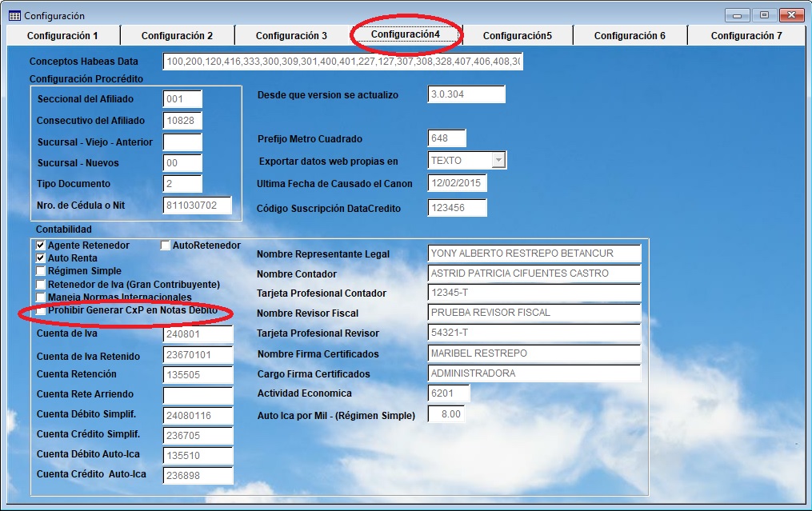812x511 pixels.
Task: Select the Consecutivo del Afiliado field
Action: point(182,121)
